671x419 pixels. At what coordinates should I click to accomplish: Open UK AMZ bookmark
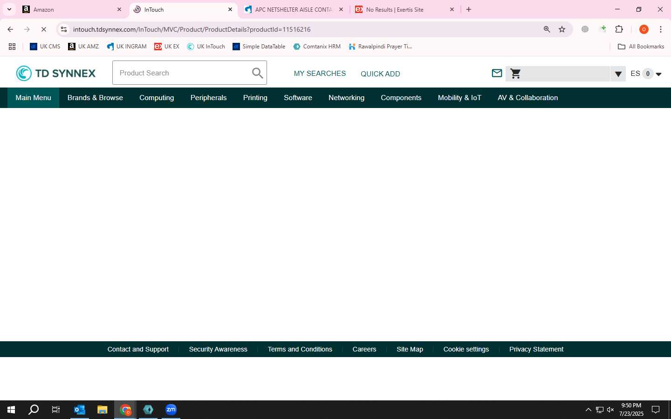coord(83,47)
